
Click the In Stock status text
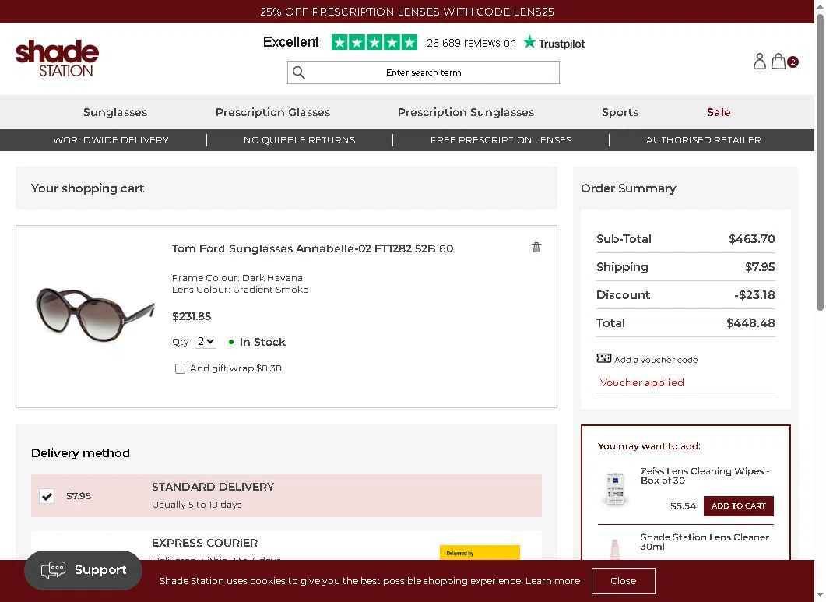[x=262, y=342]
